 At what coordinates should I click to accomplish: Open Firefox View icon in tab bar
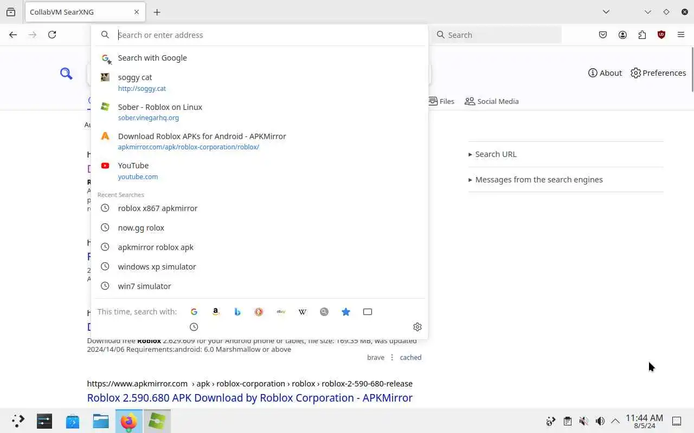pyautogui.click(x=11, y=12)
